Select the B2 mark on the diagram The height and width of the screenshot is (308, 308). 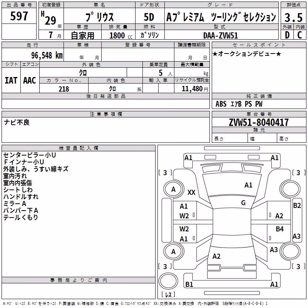point(297,206)
